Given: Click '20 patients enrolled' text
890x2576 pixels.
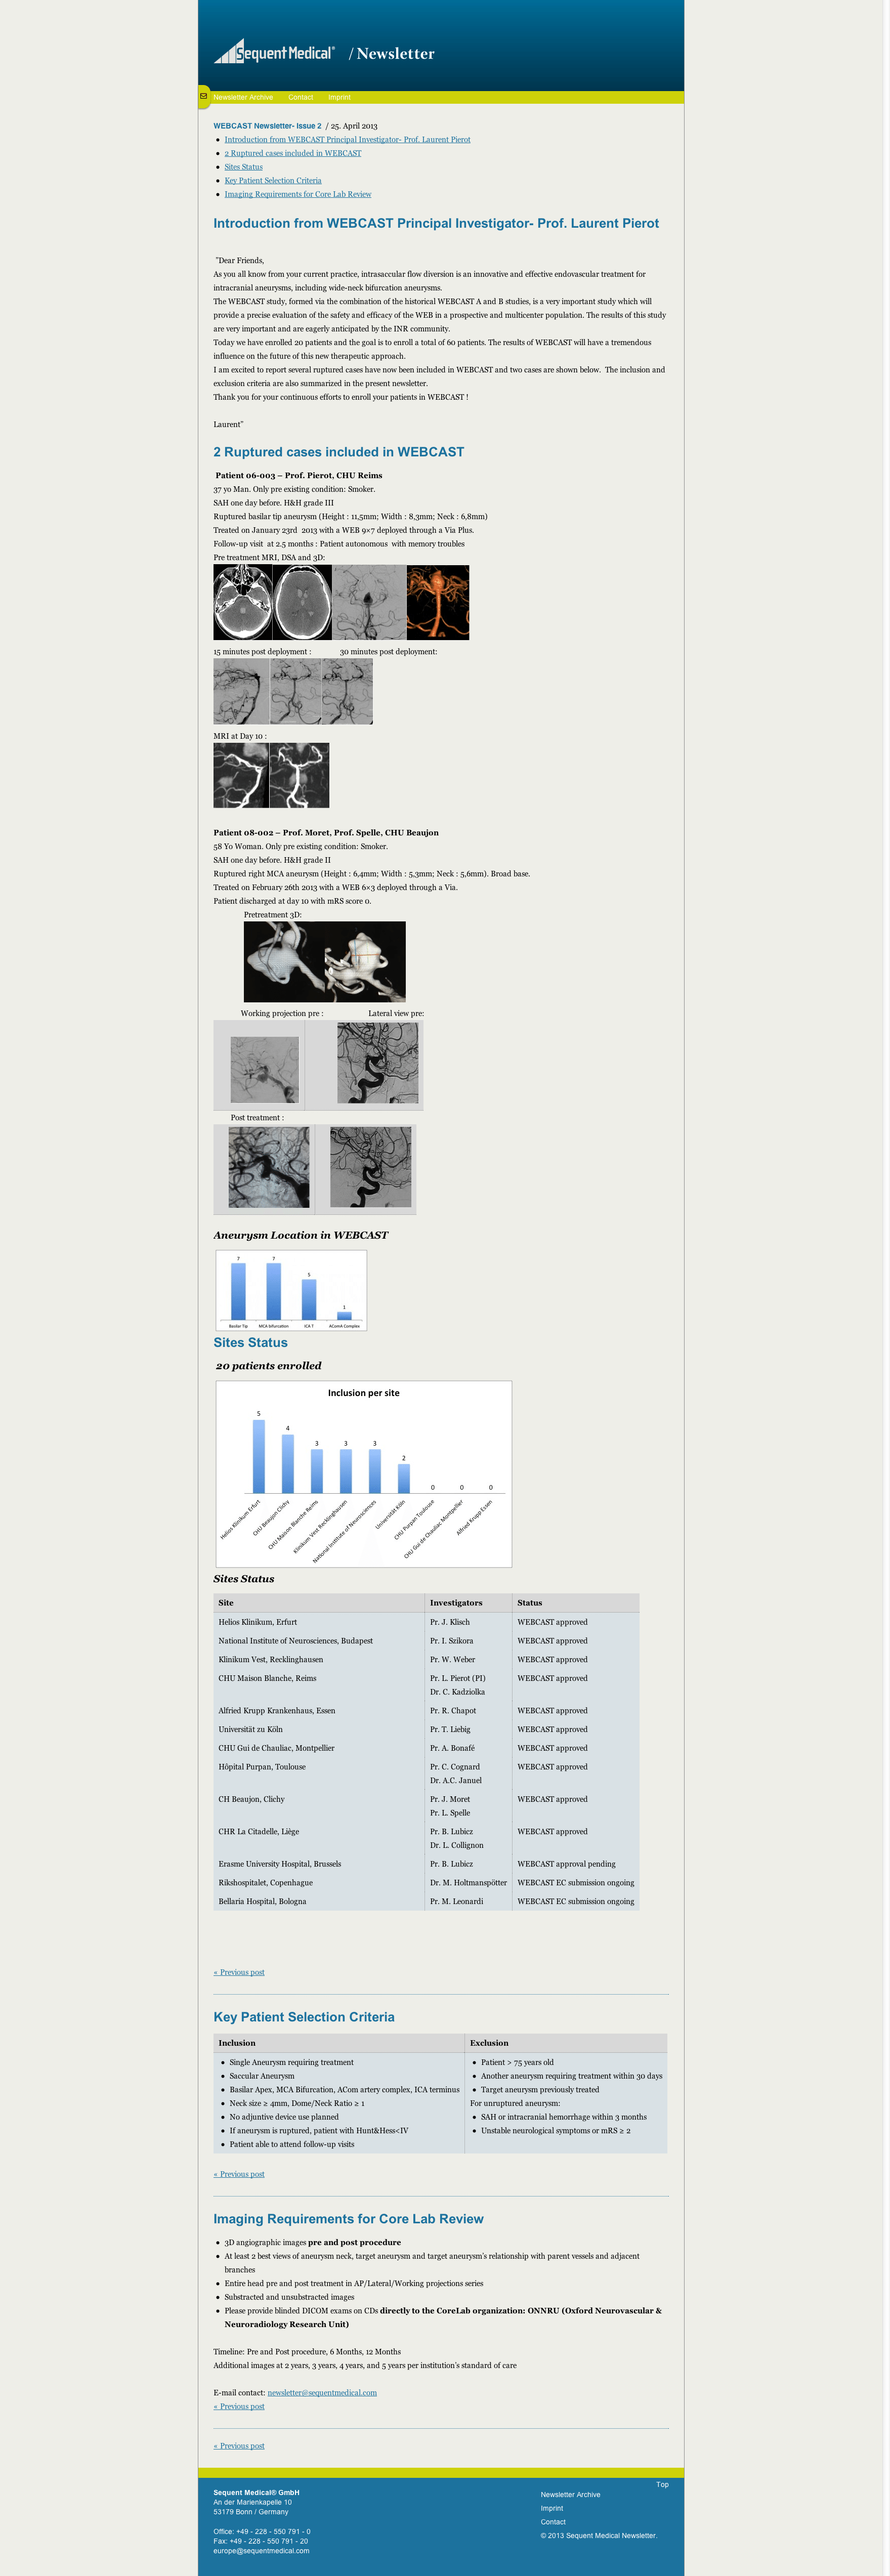Looking at the screenshot, I should (x=269, y=1366).
